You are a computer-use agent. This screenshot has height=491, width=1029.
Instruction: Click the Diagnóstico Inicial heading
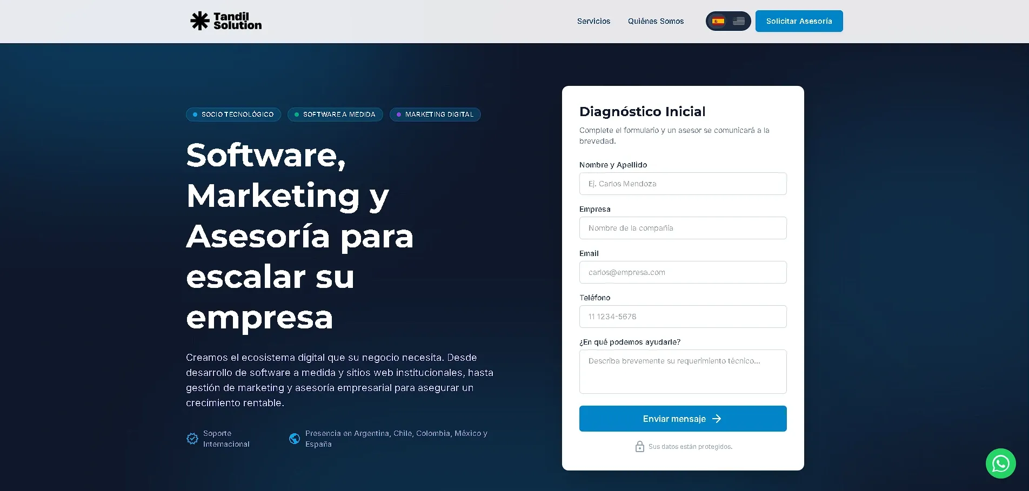pos(642,111)
